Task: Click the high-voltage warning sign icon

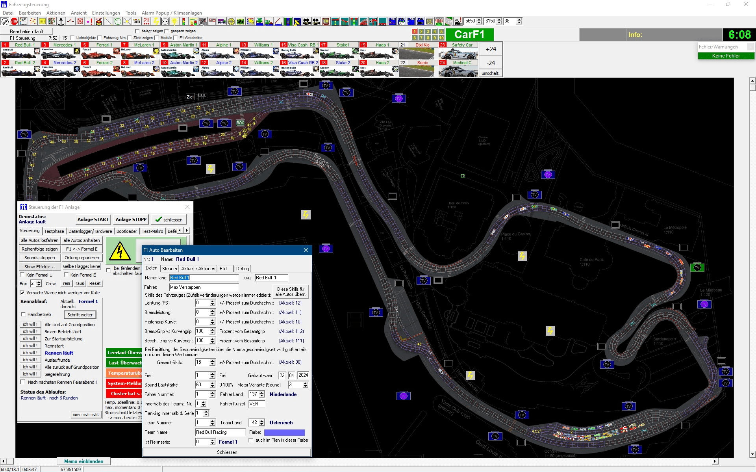Action: point(120,251)
